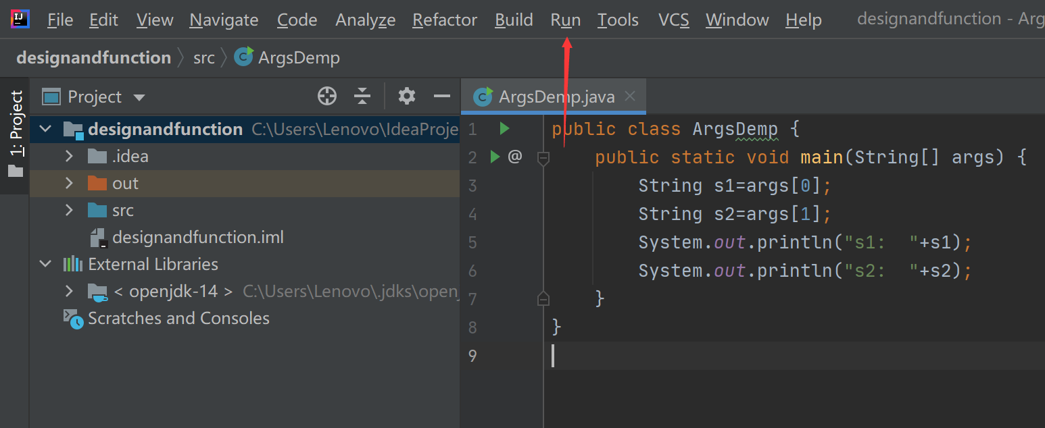
Task: Open the Project view dropdown
Action: tap(139, 97)
